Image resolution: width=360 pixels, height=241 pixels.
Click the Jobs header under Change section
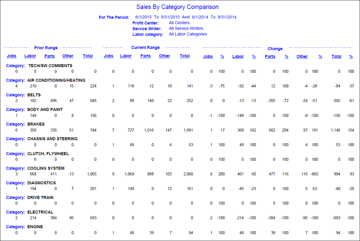click(208, 56)
